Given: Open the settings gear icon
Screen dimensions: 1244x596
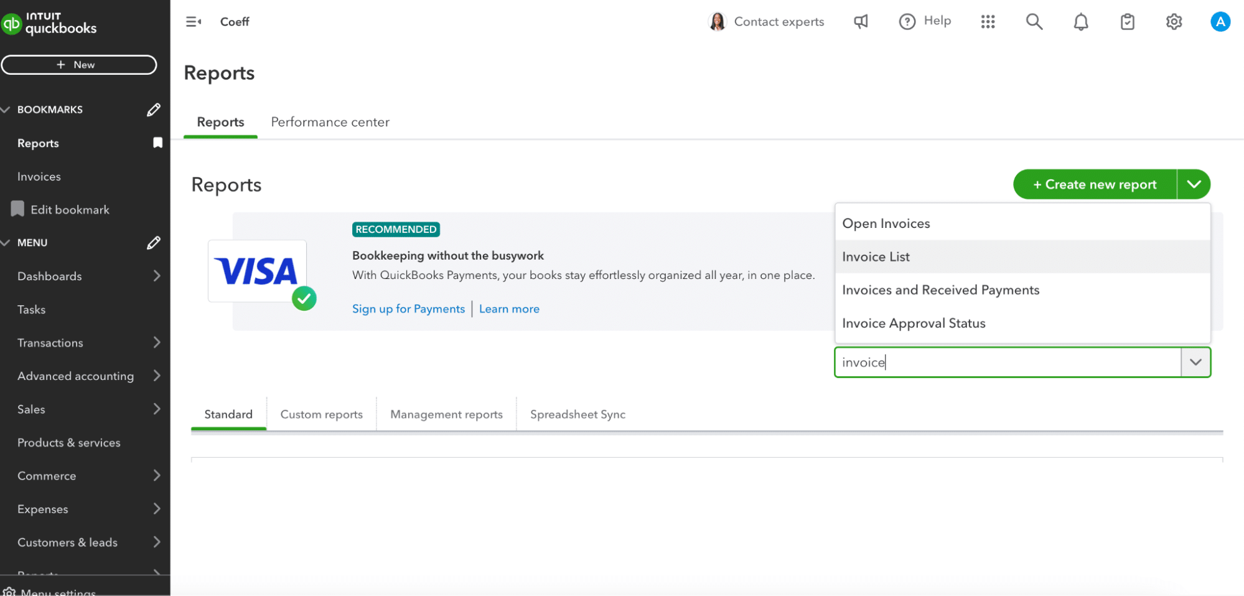Looking at the screenshot, I should [1174, 22].
